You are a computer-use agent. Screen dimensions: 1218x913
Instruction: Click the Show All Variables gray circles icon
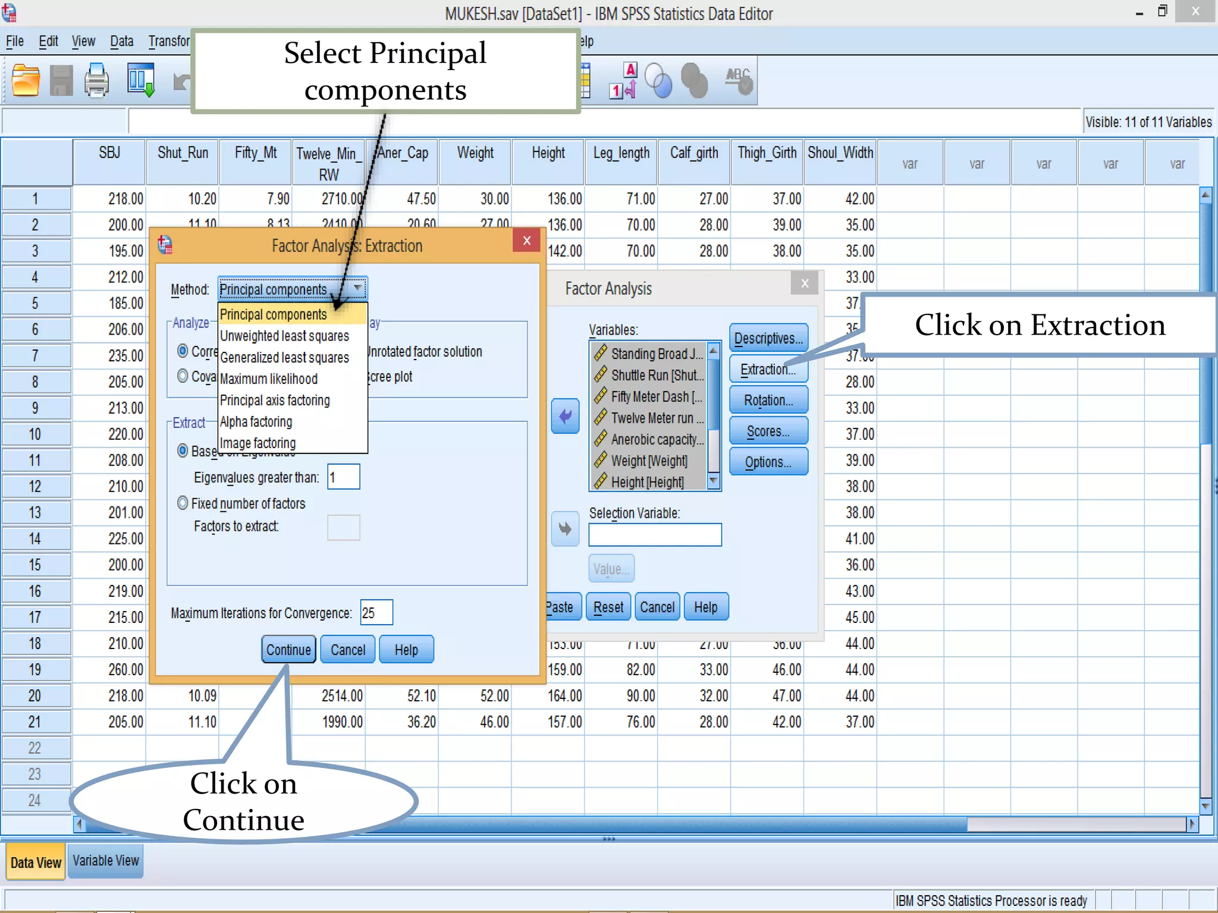694,80
